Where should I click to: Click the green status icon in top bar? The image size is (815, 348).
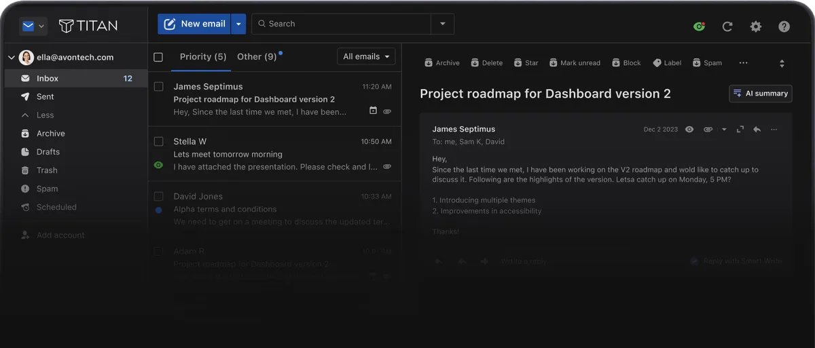(x=699, y=26)
